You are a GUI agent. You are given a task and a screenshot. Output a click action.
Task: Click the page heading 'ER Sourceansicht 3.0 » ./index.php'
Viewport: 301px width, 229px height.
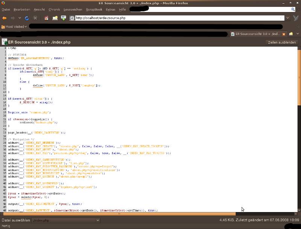[x=40, y=42]
